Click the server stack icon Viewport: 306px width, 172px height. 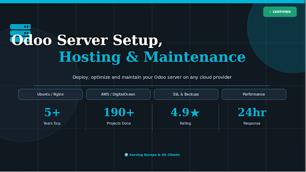20,33
